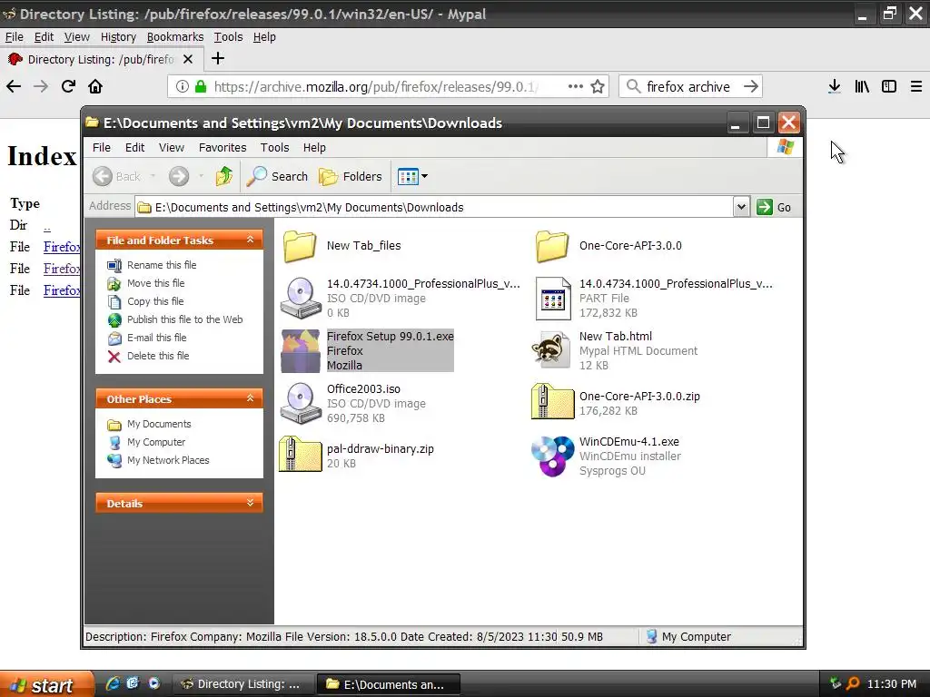Switch to Directory Listing taskbar button
Screen dimensions: 930x697
242,684
